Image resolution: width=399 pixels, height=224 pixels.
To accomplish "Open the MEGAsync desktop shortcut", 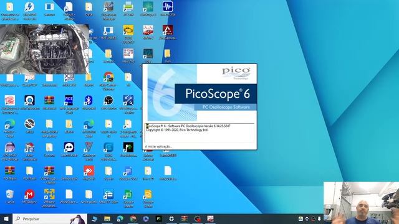I will [x=29, y=194].
